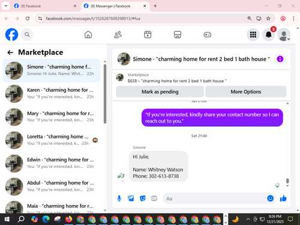Open a new browser tab with plus
The height and width of the screenshot is (225, 300).
click(x=155, y=6)
